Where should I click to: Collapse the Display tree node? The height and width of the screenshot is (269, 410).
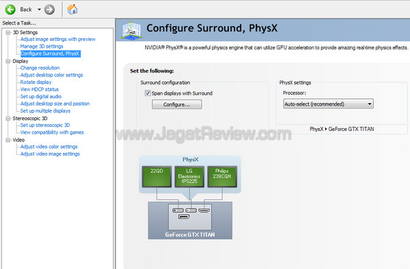pyautogui.click(x=8, y=61)
